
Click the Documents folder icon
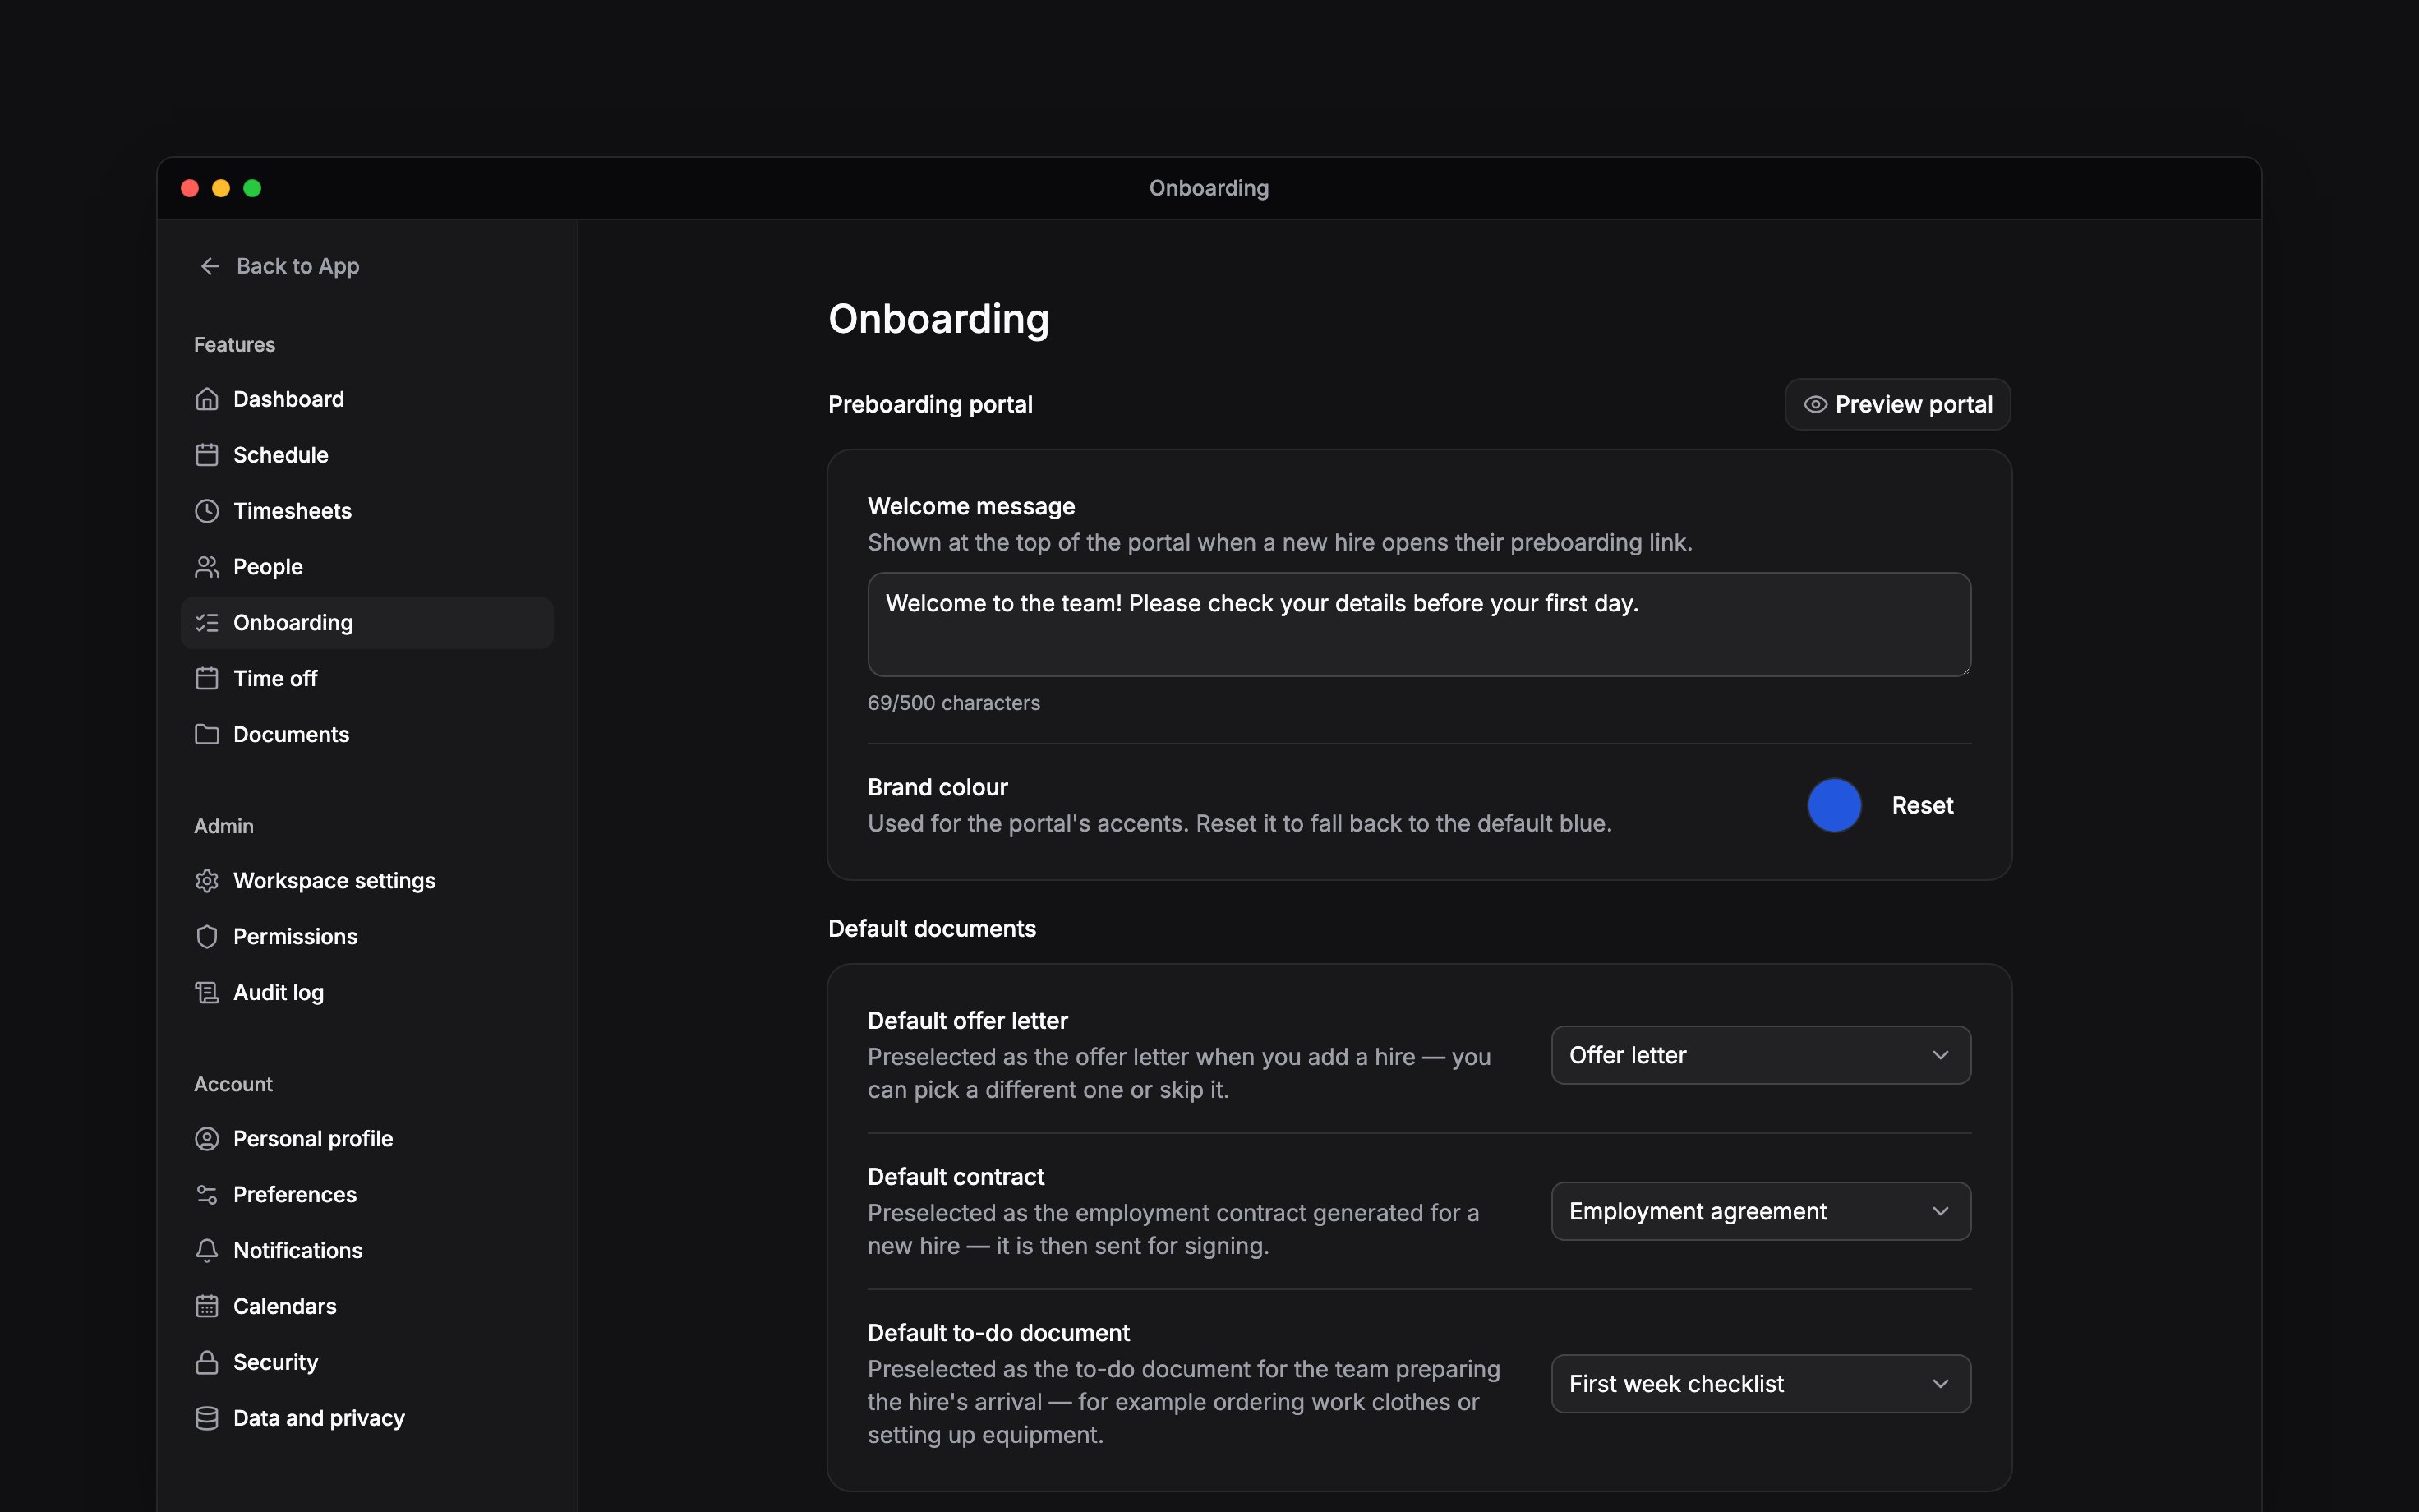pos(207,735)
